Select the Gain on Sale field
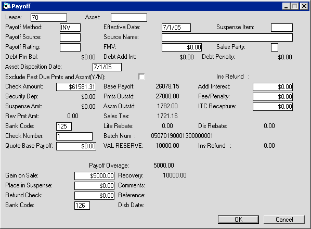The image size is (311, 229). [95, 175]
